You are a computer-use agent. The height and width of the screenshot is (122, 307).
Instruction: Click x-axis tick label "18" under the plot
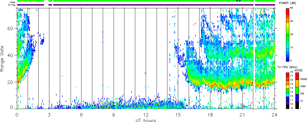(x=210, y=115)
